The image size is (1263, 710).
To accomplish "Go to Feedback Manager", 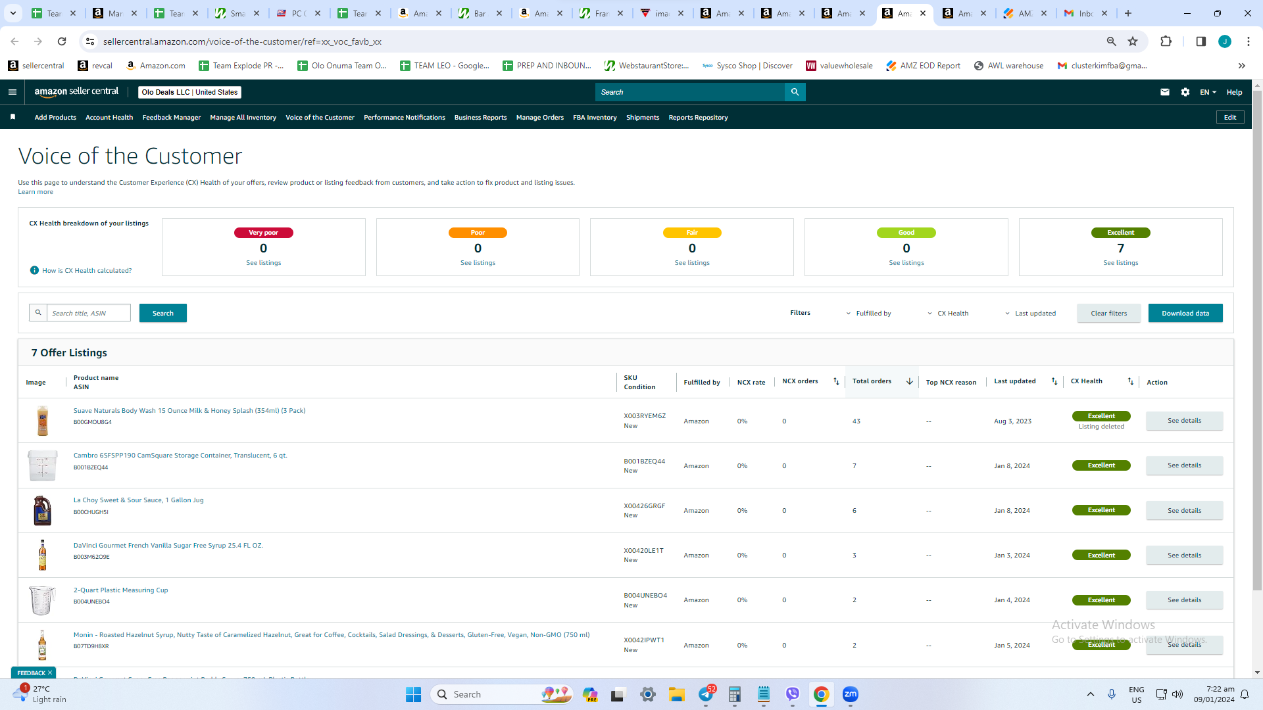I will [172, 118].
